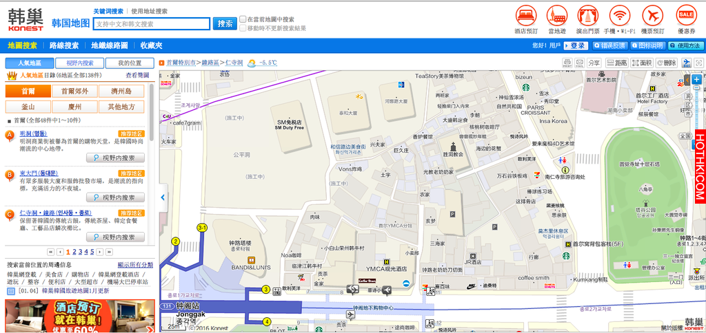Image resolution: width=706 pixels, height=333 pixels.
Task: Activate the 距离 distance measuring tool
Action: pos(616,63)
